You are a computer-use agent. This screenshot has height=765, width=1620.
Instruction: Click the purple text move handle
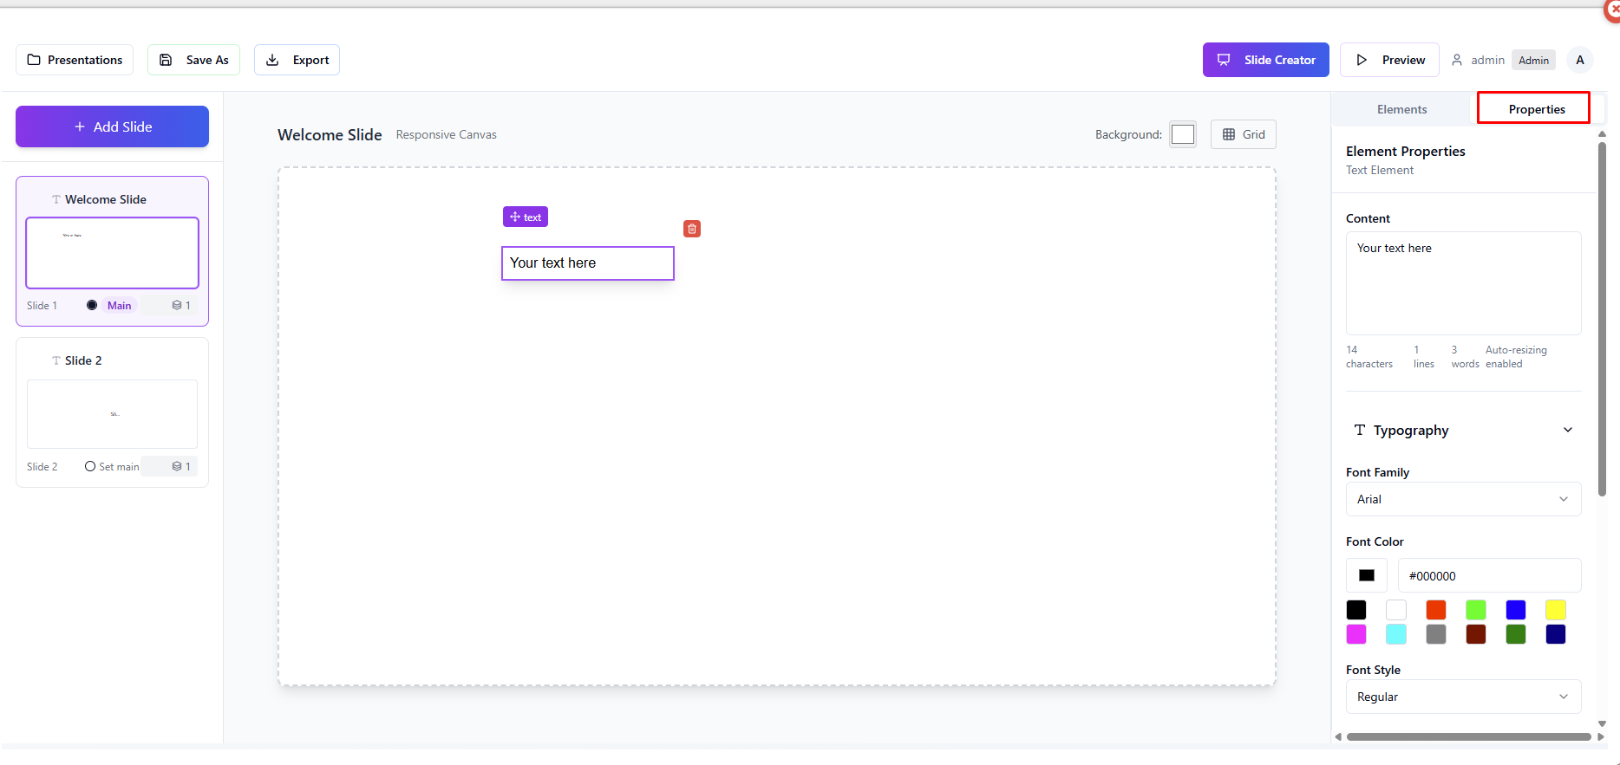tap(526, 217)
